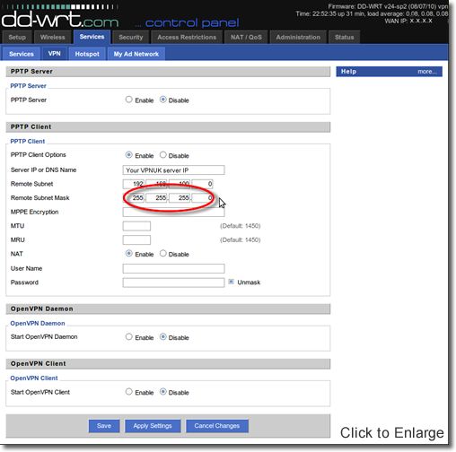Screen dimensions: 456x452
Task: Open the Status tab
Action: click(x=344, y=38)
